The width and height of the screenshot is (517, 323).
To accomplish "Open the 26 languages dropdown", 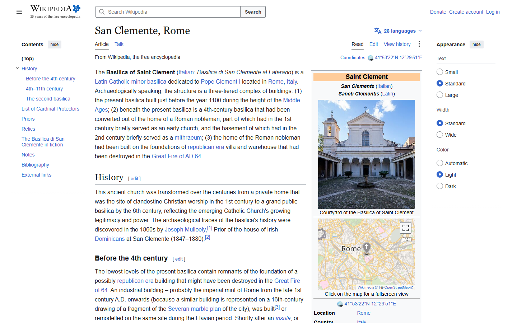I will click(398, 31).
